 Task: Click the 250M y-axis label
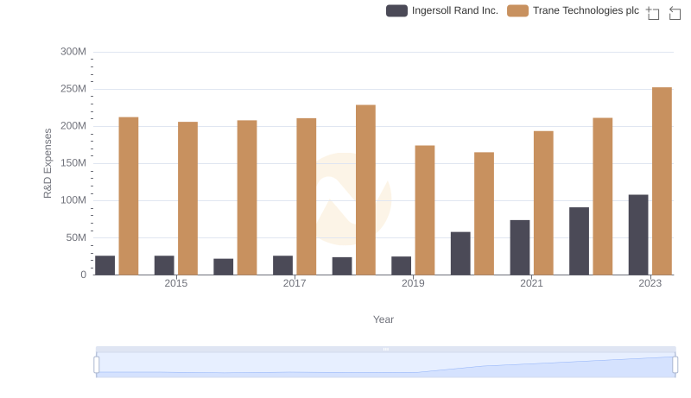click(x=73, y=89)
